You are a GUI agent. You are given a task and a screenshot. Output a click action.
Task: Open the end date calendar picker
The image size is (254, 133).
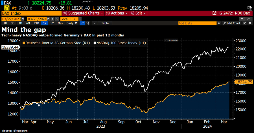pyautogui.click(x=49, y=19)
